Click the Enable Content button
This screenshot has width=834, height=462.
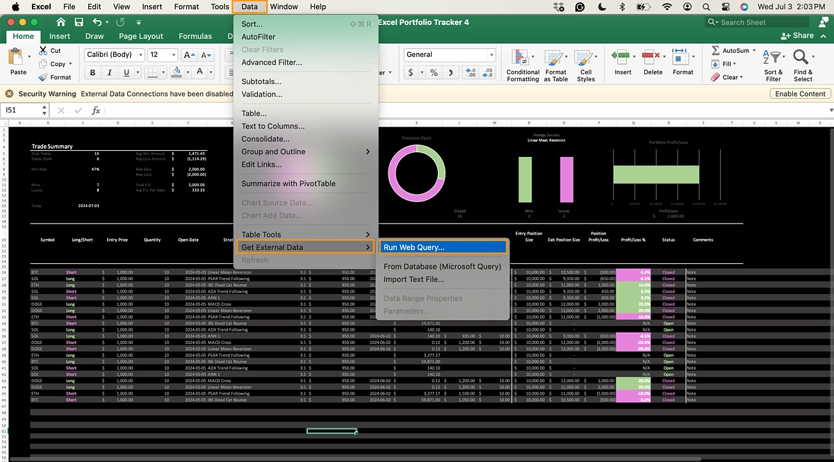(x=801, y=94)
